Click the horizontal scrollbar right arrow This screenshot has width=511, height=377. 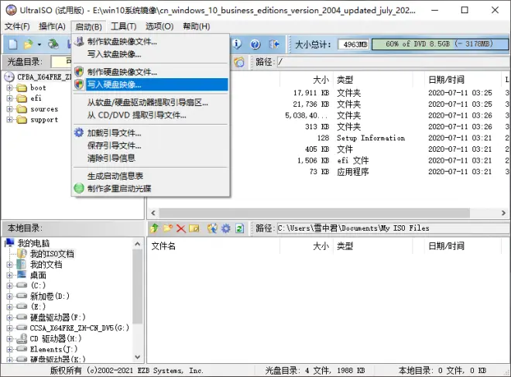pos(503,213)
